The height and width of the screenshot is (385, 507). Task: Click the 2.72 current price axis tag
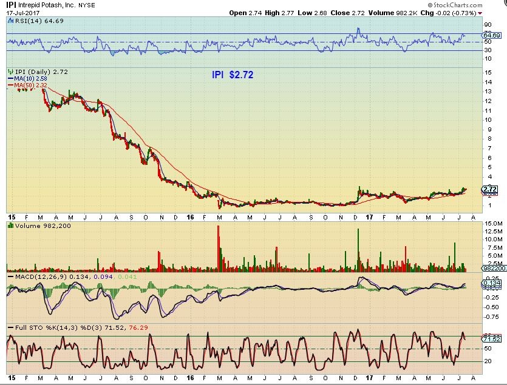click(489, 190)
